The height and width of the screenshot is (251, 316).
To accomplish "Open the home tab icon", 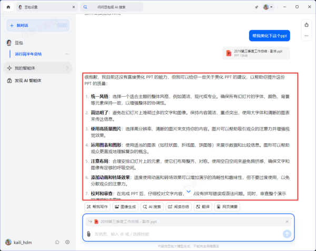I will [8, 7].
